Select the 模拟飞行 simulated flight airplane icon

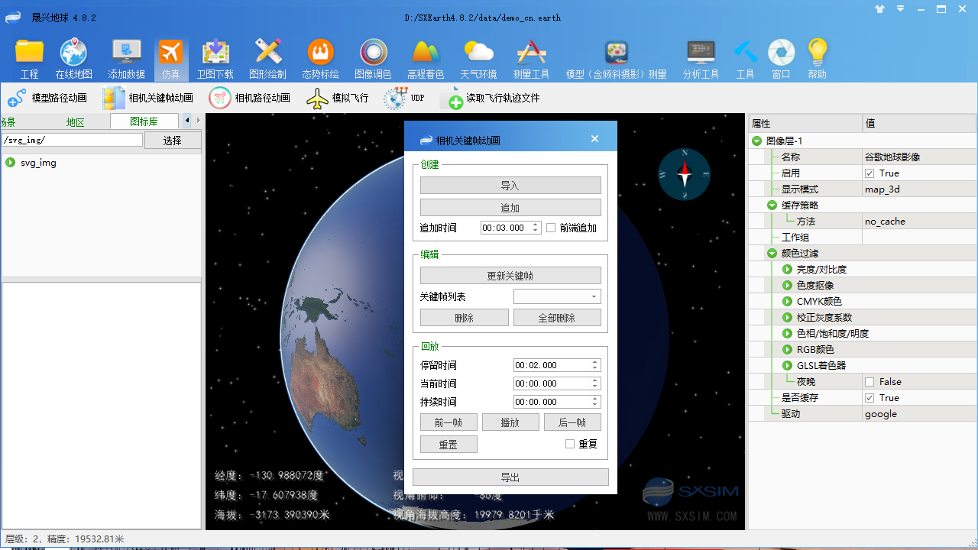[x=316, y=98]
